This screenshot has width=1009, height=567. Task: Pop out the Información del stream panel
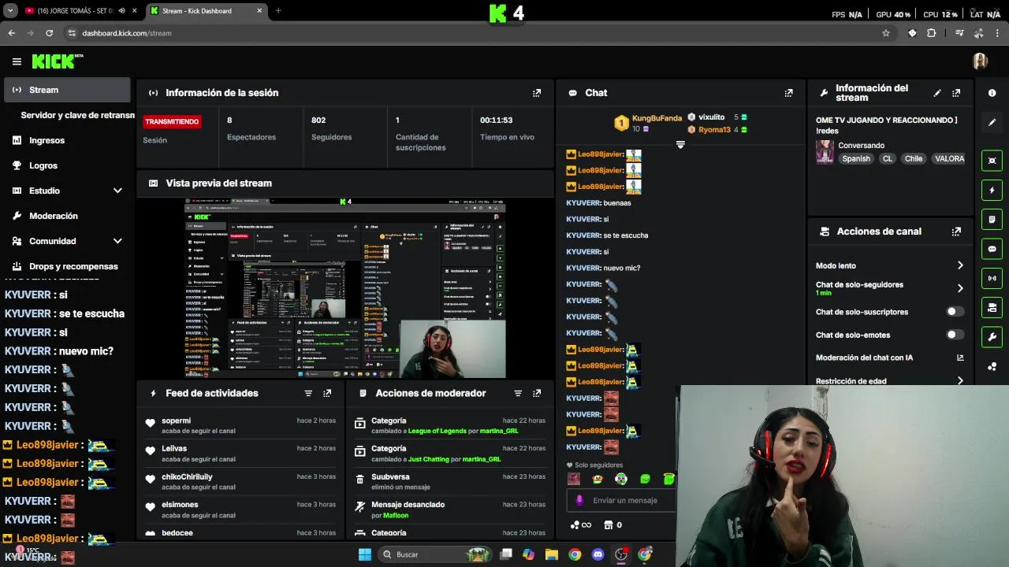[956, 93]
